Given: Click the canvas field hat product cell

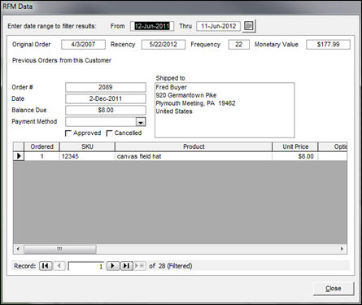Looking at the screenshot, I should click(x=194, y=156).
